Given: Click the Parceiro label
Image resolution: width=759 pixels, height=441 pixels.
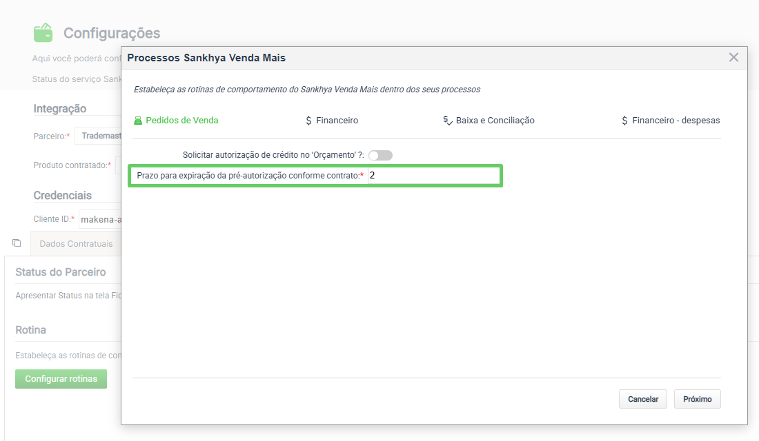Looking at the screenshot, I should [x=51, y=136].
